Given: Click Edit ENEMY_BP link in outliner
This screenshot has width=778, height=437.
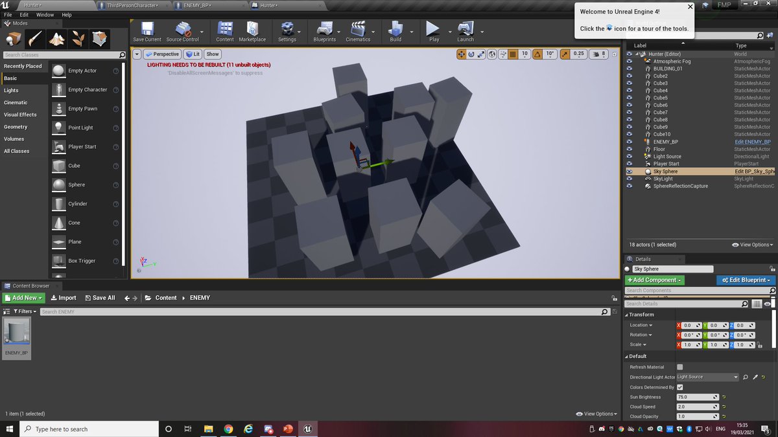Looking at the screenshot, I should [752, 142].
